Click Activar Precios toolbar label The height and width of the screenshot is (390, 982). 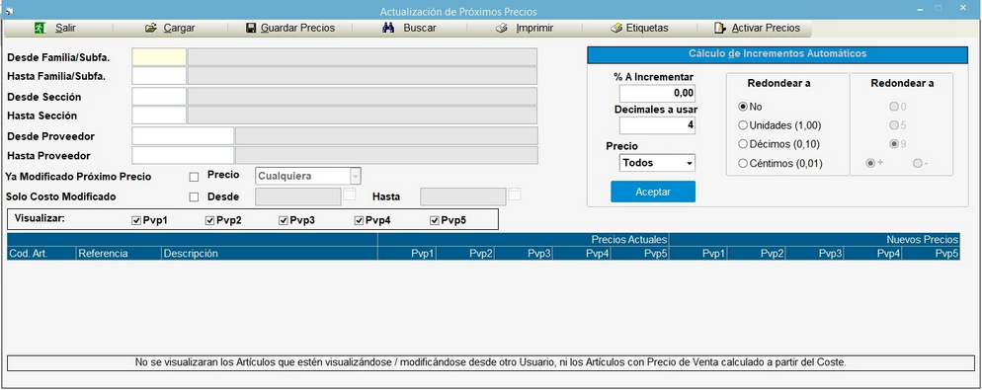[766, 29]
